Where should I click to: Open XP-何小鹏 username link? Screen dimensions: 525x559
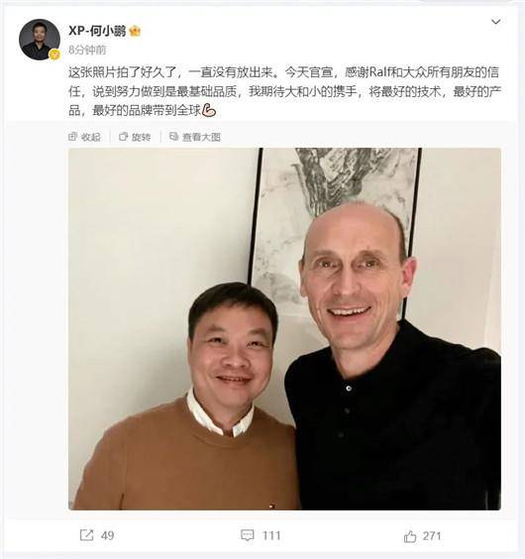(x=97, y=32)
